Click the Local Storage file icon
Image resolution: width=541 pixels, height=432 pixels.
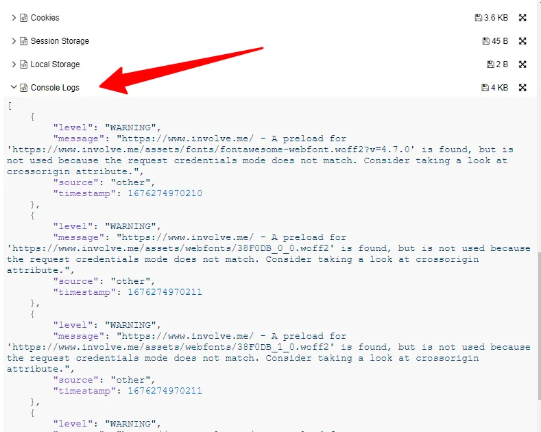(23, 64)
